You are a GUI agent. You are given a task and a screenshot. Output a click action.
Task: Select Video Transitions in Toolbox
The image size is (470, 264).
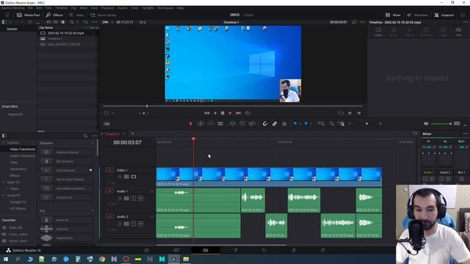[23, 149]
